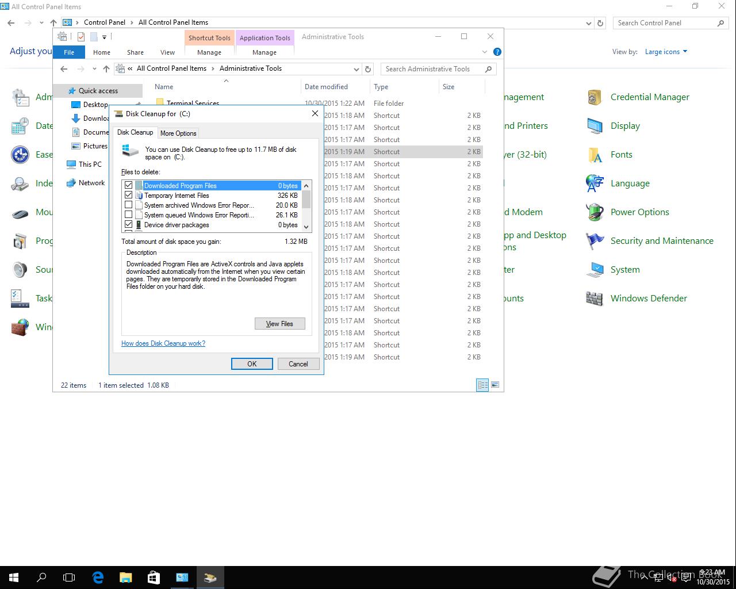This screenshot has width=736, height=589.
Task: Open Explorer help question mark icon
Action: pyautogui.click(x=497, y=52)
